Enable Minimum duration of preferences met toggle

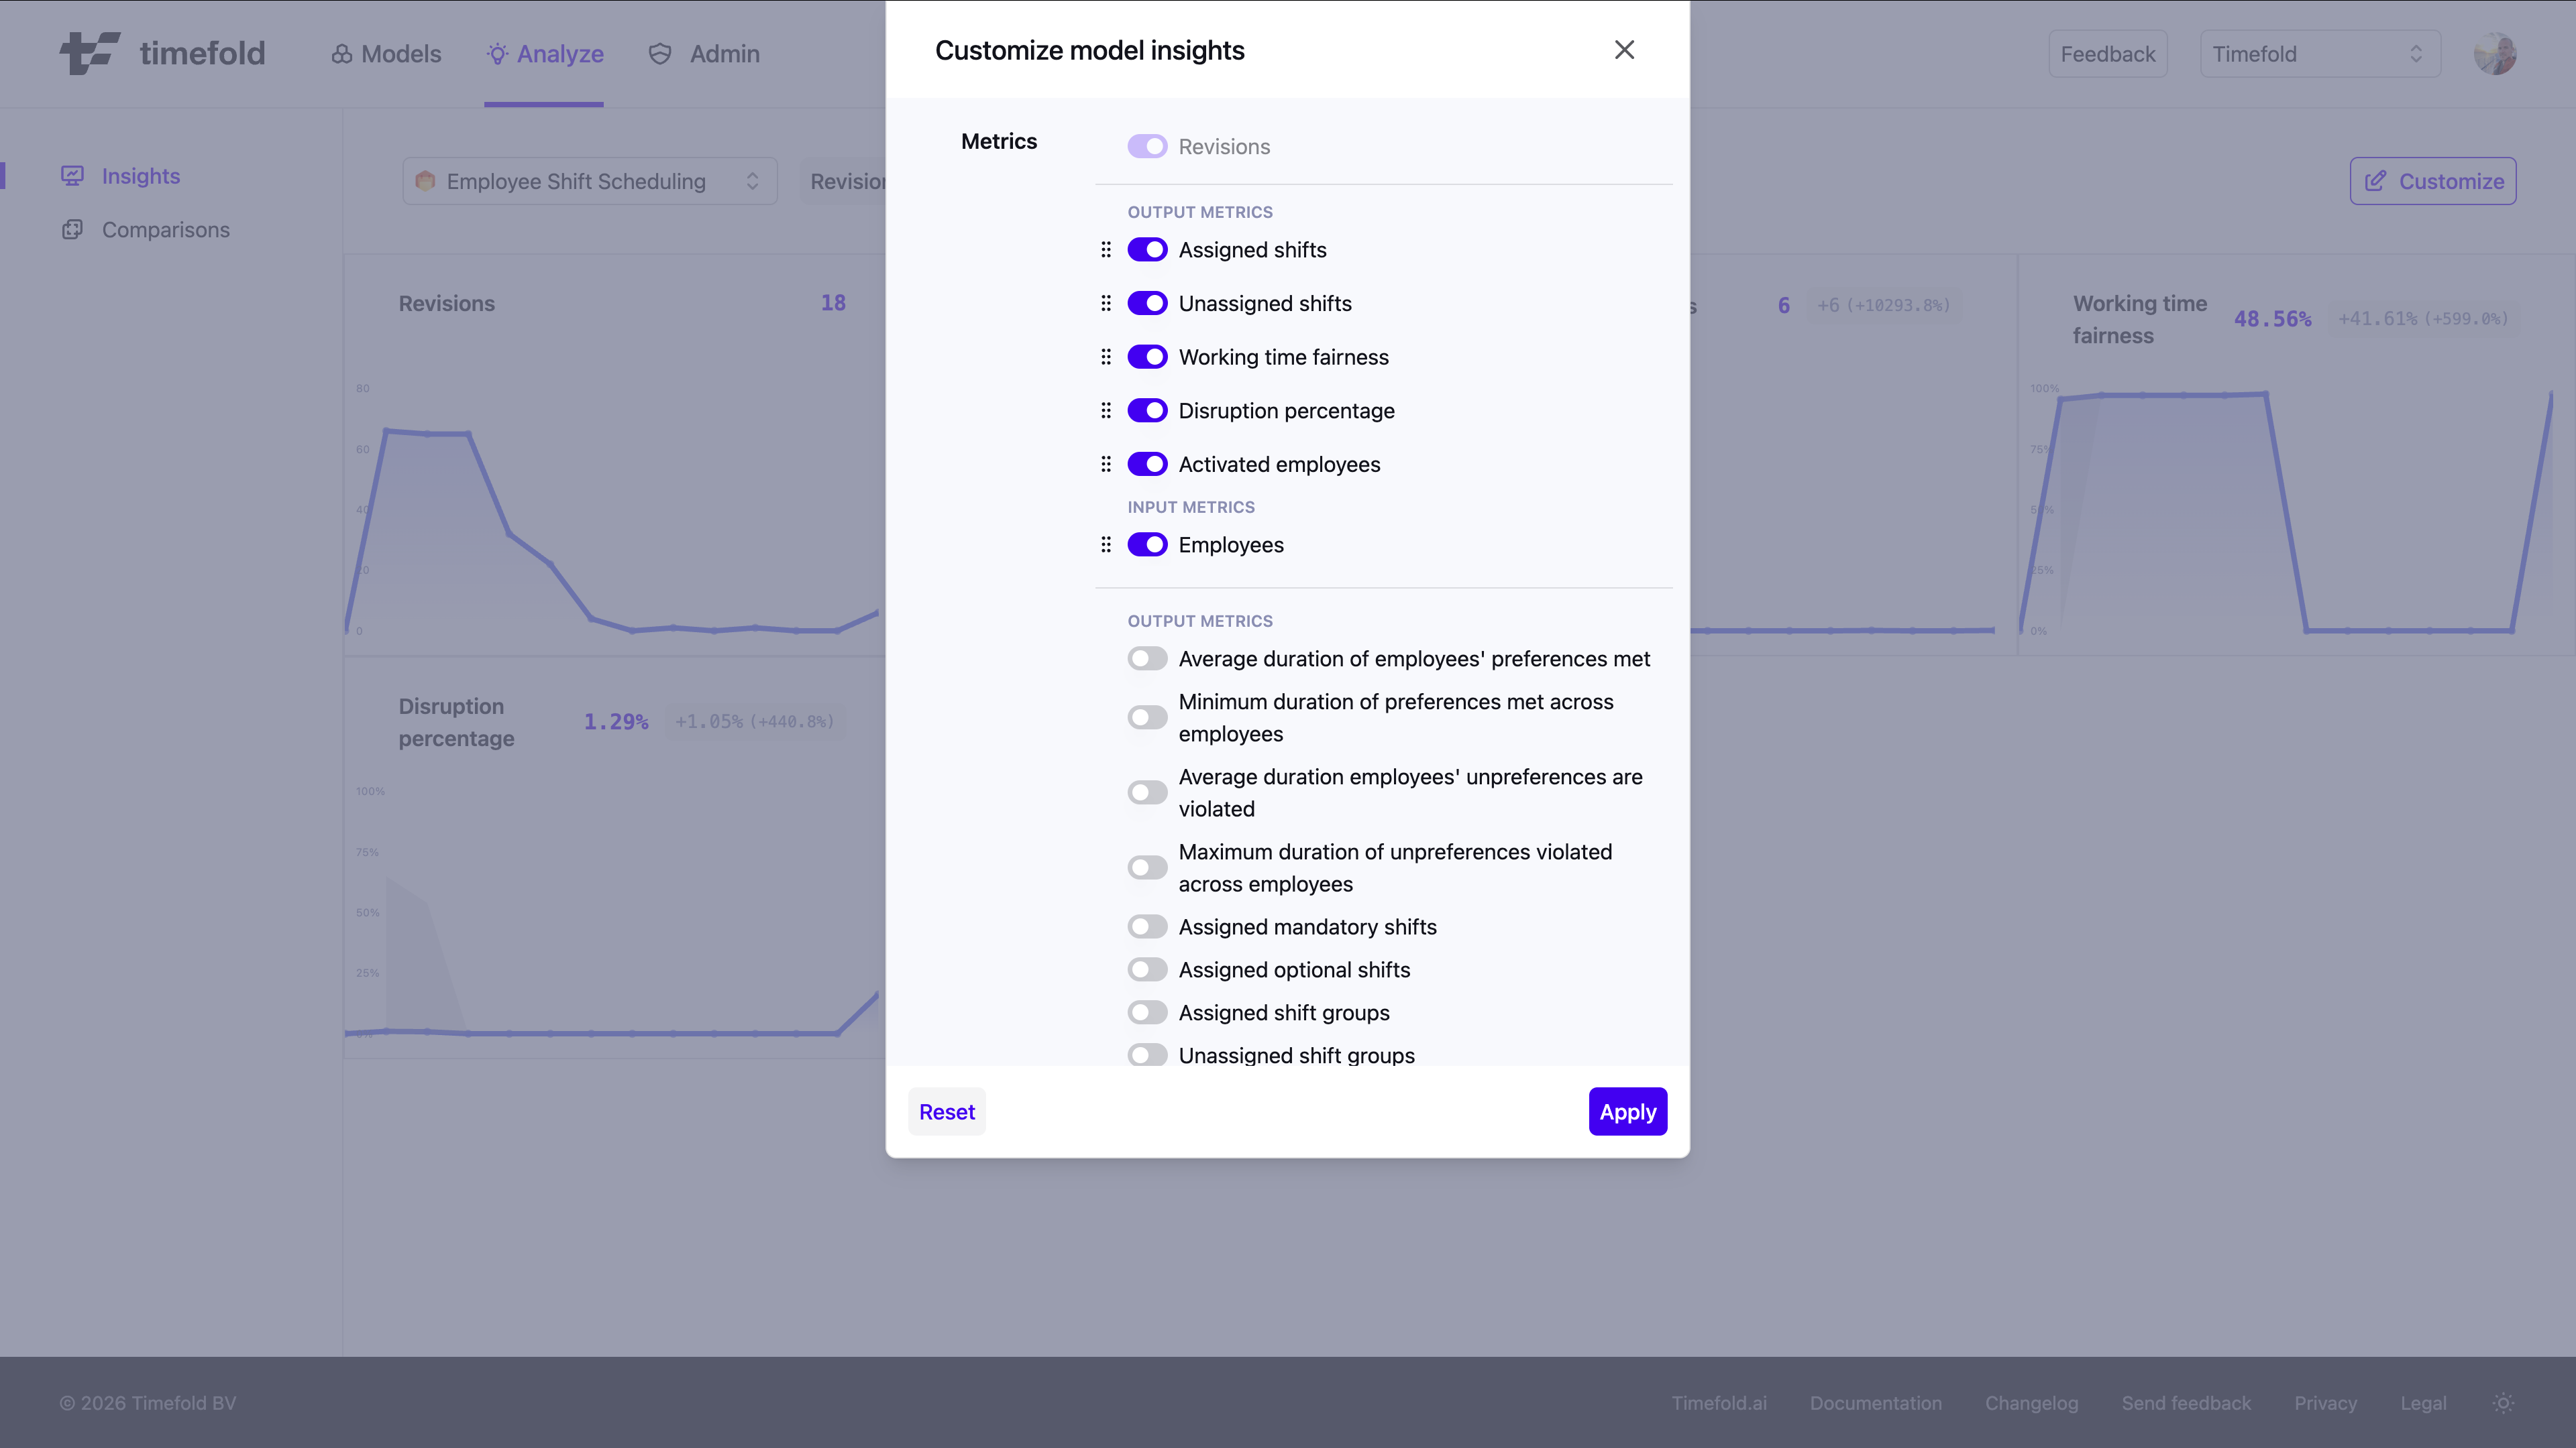[x=1147, y=717]
